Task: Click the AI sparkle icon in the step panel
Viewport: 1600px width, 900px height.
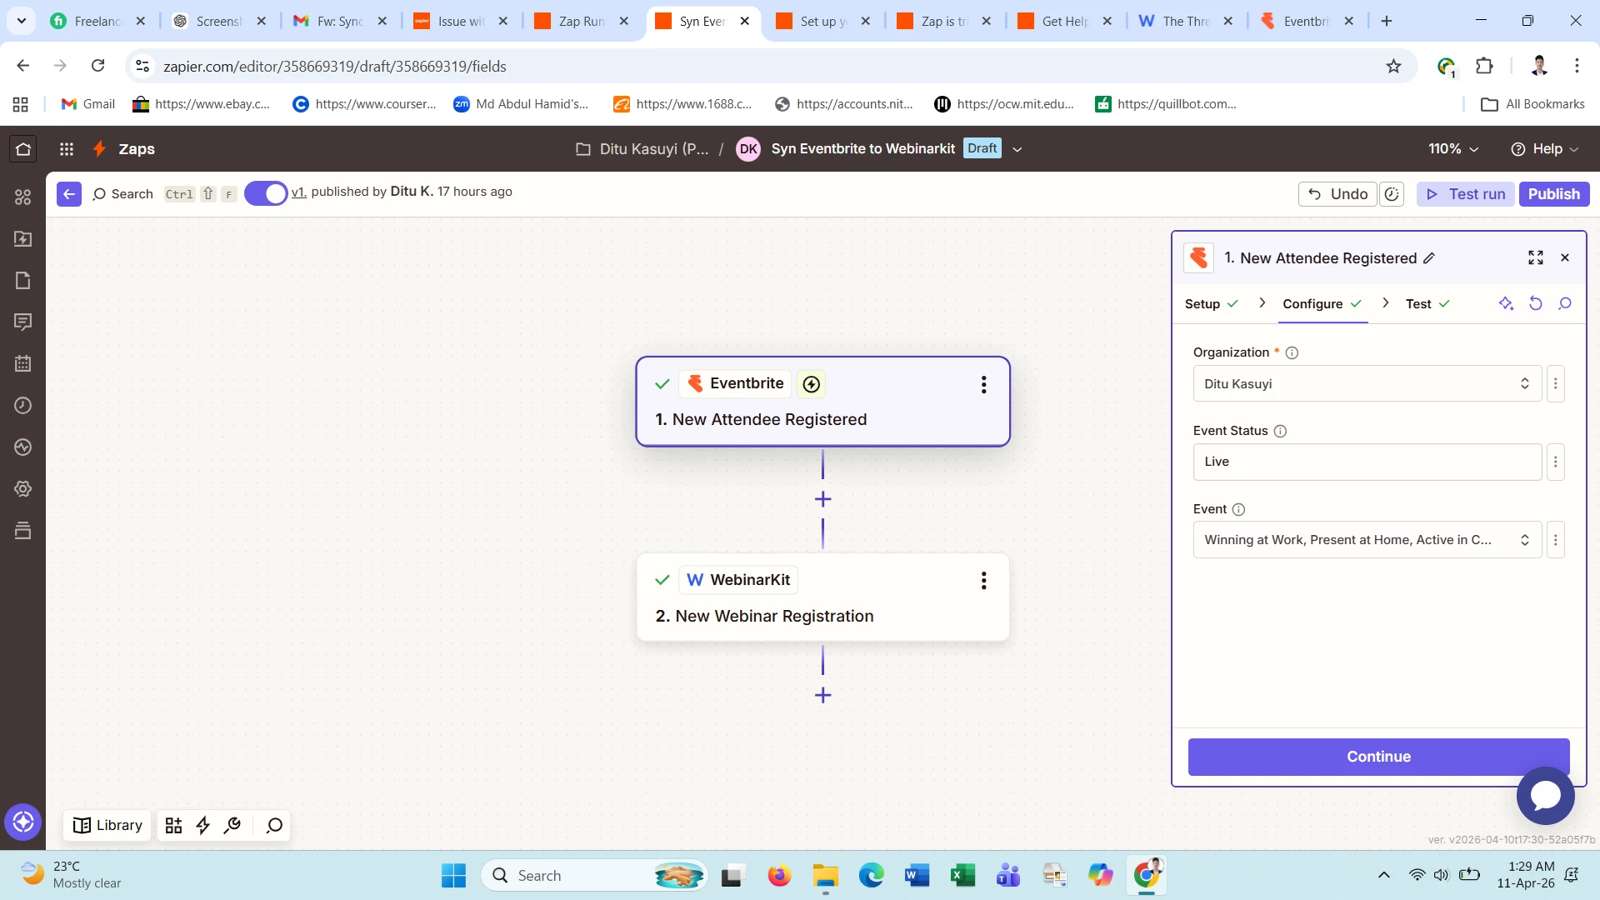Action: [1506, 303]
